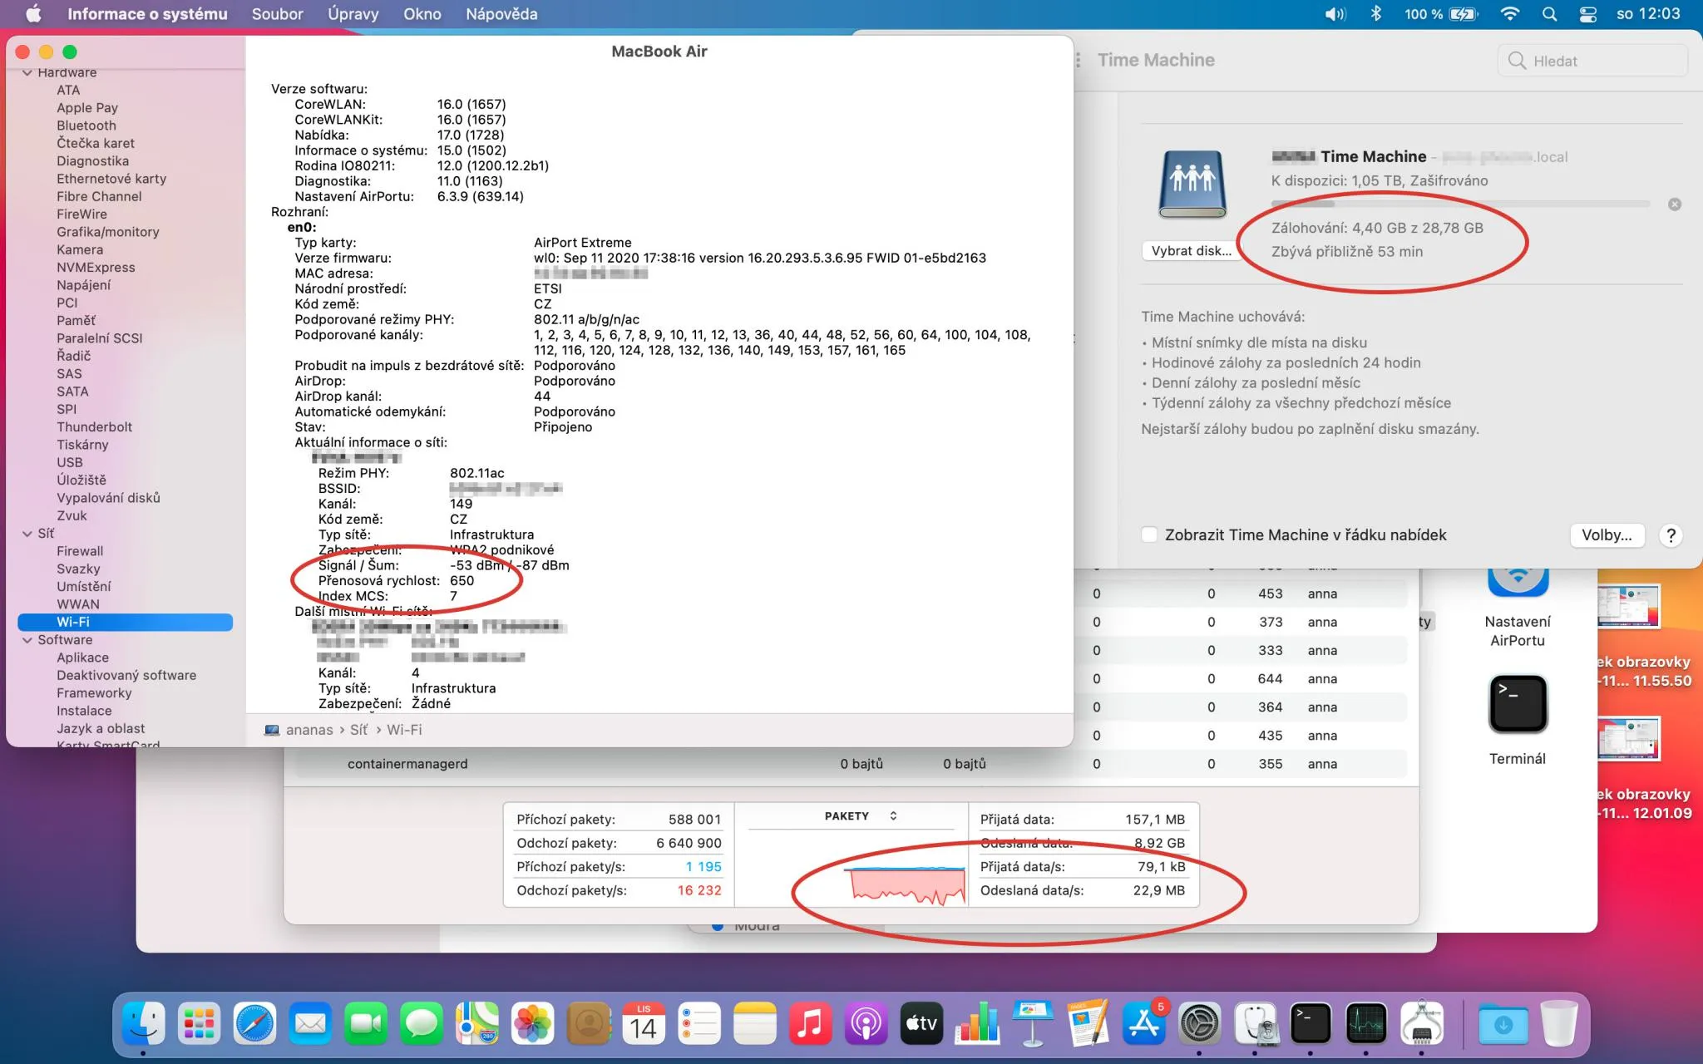Open Launchpad from the Dock
Viewport: 1703px width, 1064px height.
pyautogui.click(x=199, y=1022)
